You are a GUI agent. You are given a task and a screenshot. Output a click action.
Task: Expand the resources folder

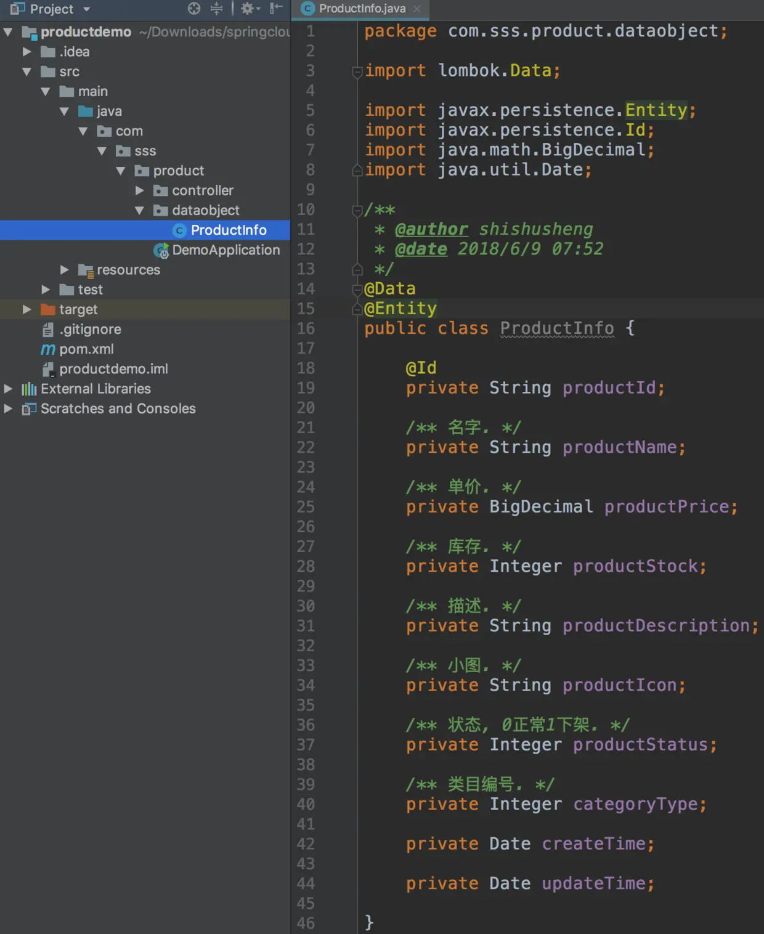click(65, 270)
